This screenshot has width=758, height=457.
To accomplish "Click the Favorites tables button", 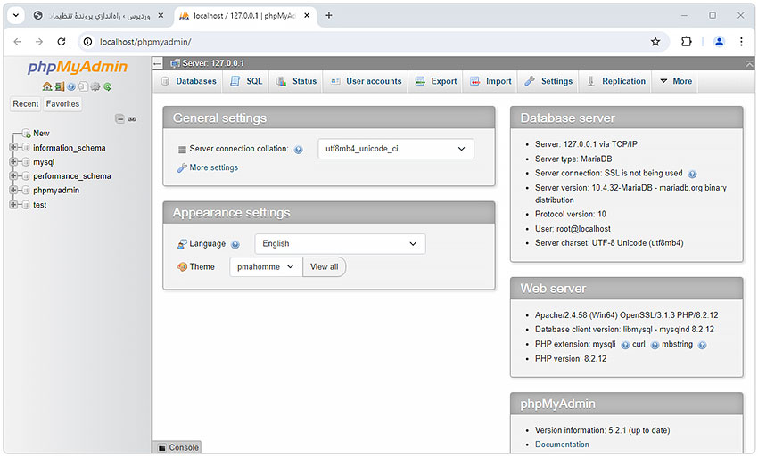I will point(62,104).
